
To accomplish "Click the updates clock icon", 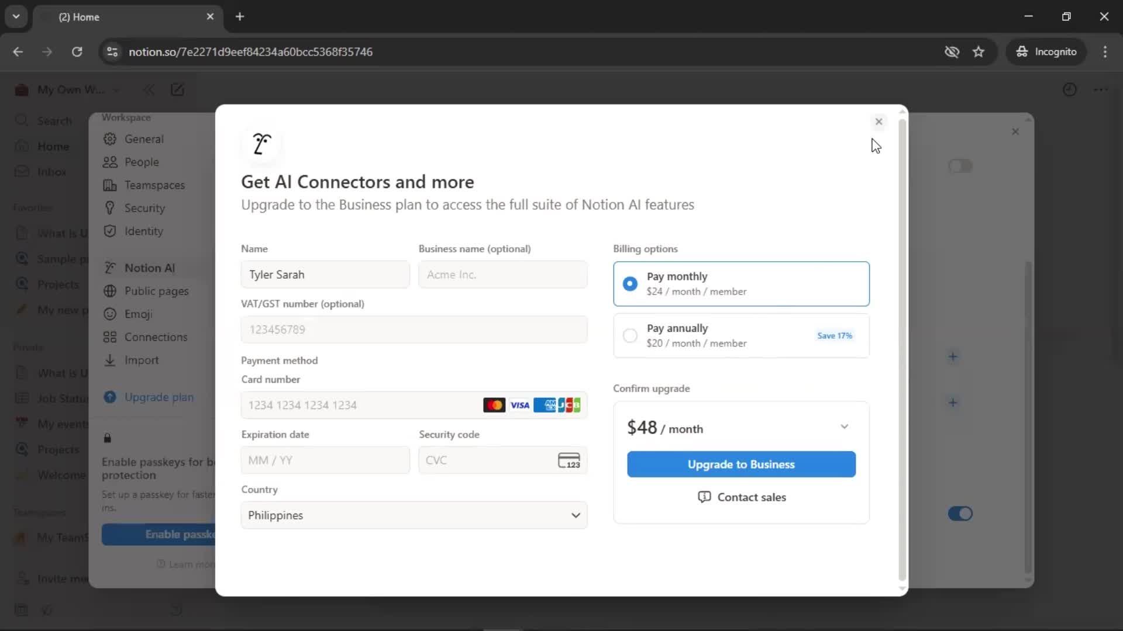I will pos(1069,90).
